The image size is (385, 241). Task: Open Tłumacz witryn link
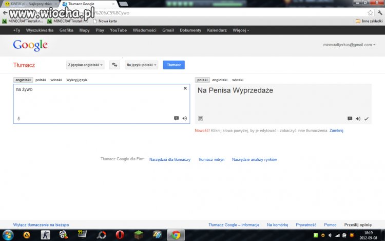[x=211, y=159]
